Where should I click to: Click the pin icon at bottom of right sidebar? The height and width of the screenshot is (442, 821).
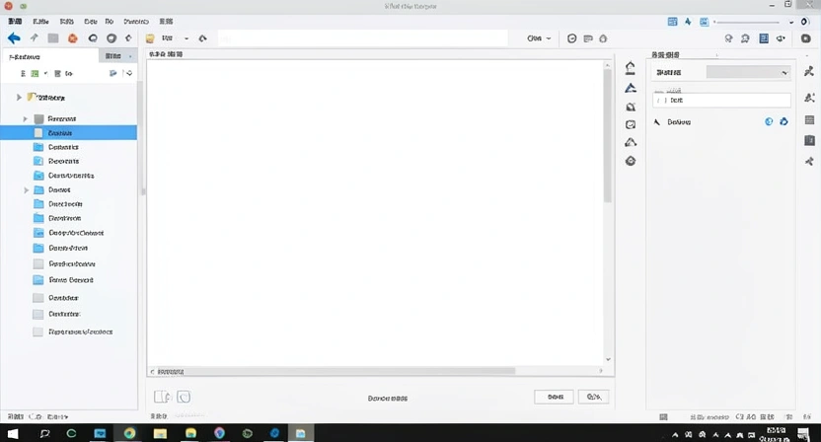(809, 161)
